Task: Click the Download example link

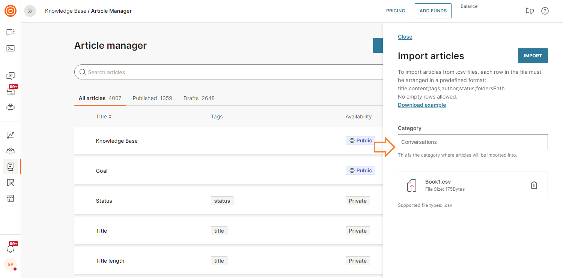Action: [422, 105]
